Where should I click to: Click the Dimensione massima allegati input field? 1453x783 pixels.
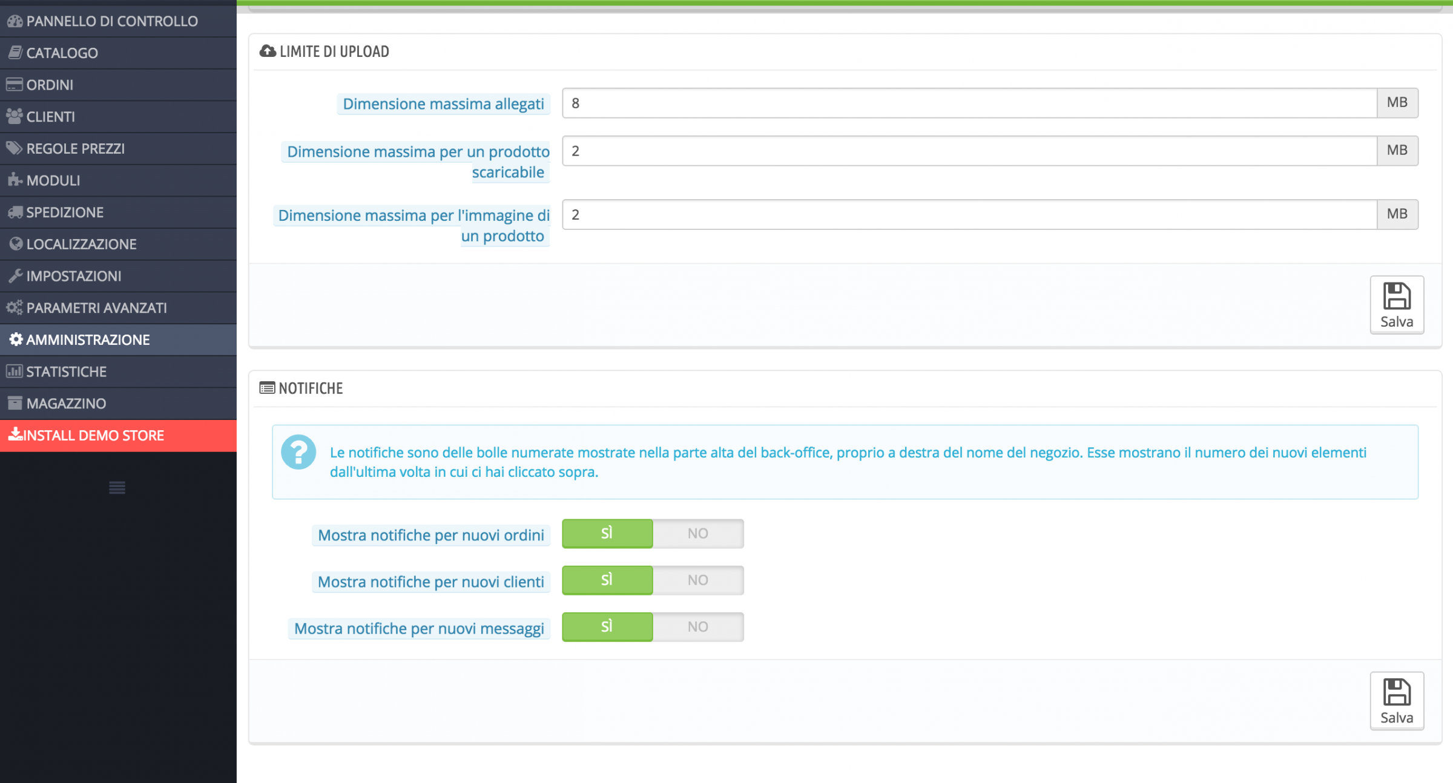[969, 103]
